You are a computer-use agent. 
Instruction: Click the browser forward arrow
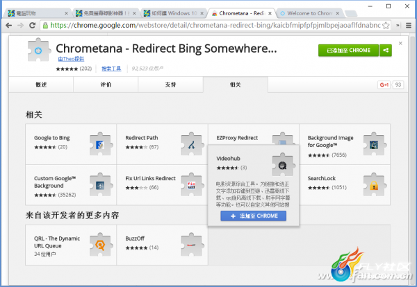click(x=20, y=26)
